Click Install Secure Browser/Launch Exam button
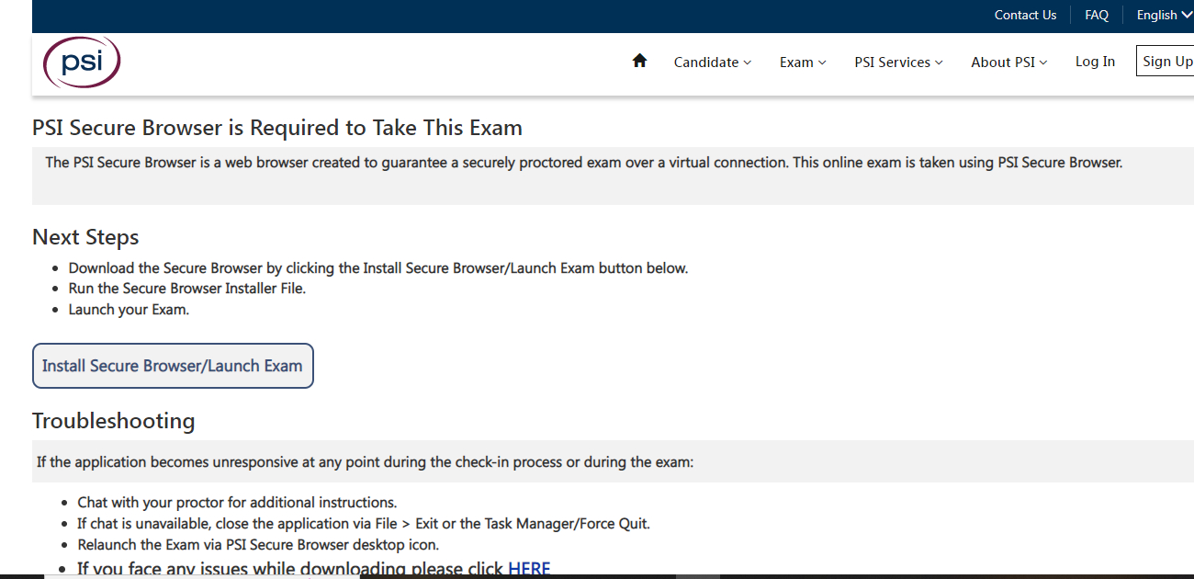Screen dimensions: 1194x579 coord(173,365)
